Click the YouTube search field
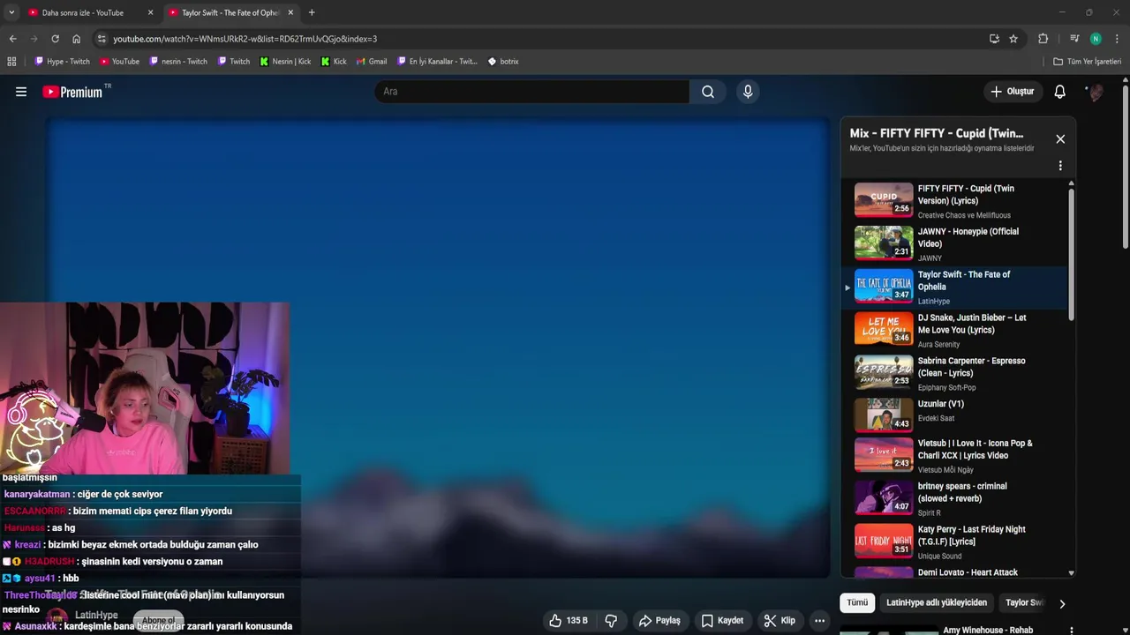The height and width of the screenshot is (635, 1130). (532, 92)
